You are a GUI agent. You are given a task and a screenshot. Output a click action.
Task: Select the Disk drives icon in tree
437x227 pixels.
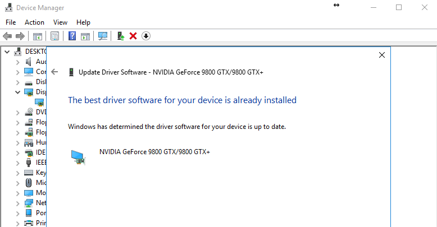pos(29,82)
